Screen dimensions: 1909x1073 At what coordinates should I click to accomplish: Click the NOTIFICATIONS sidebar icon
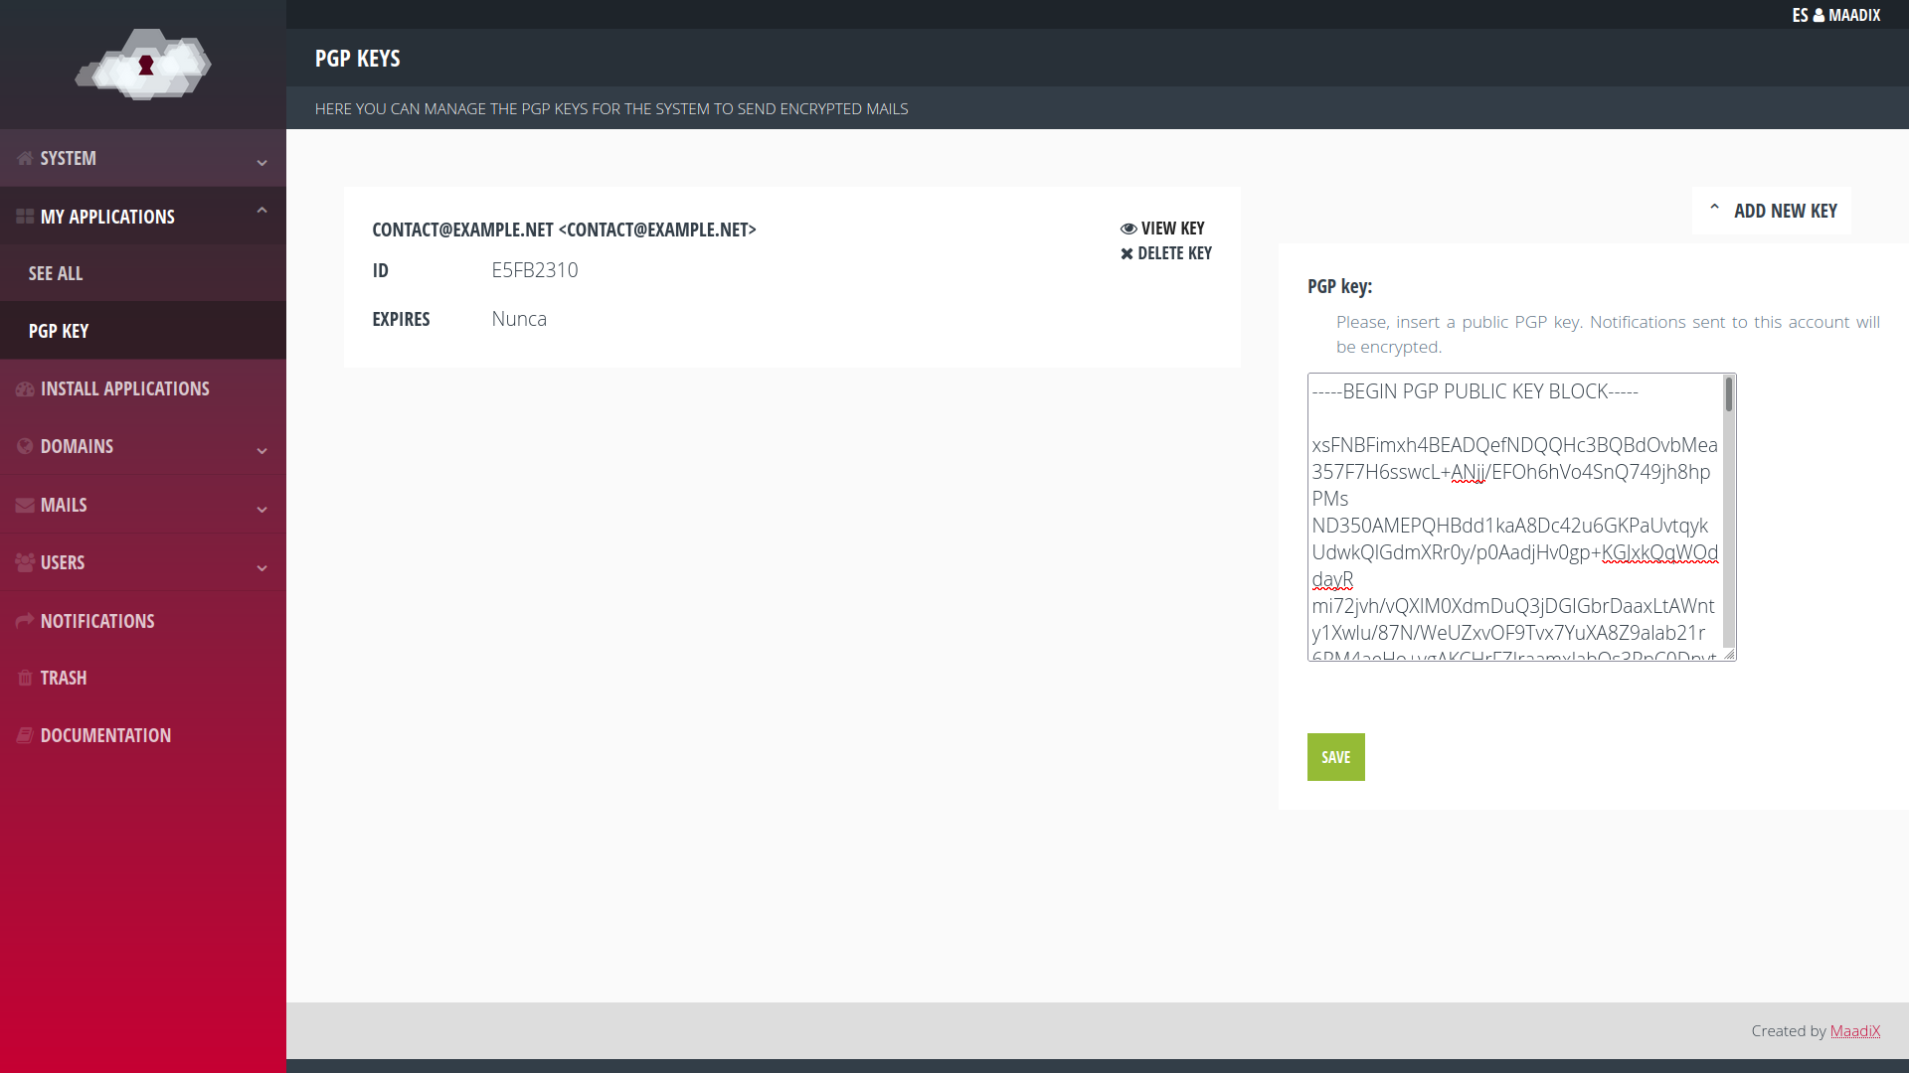24,620
